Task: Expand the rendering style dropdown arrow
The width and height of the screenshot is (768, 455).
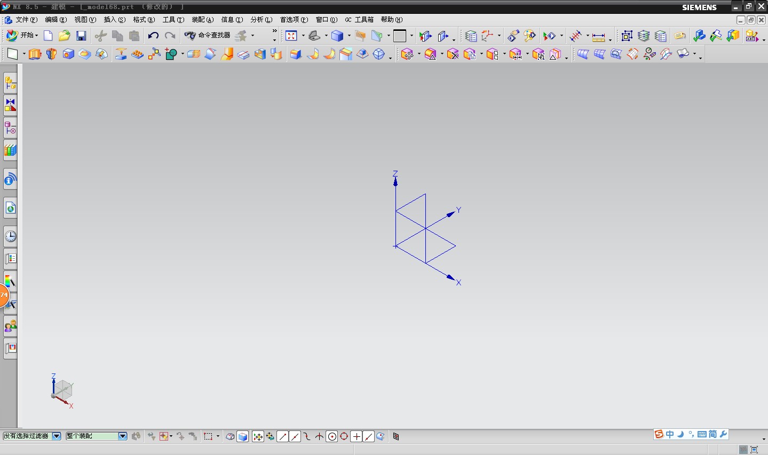Action: 349,36
